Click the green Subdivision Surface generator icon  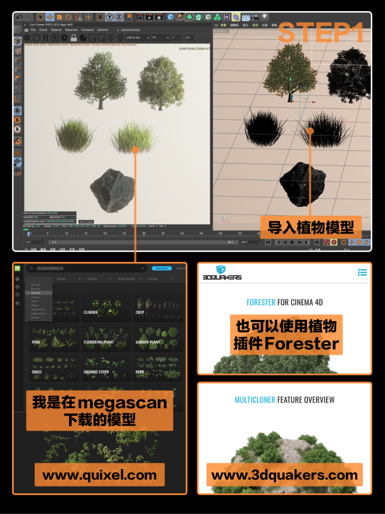(x=189, y=17)
